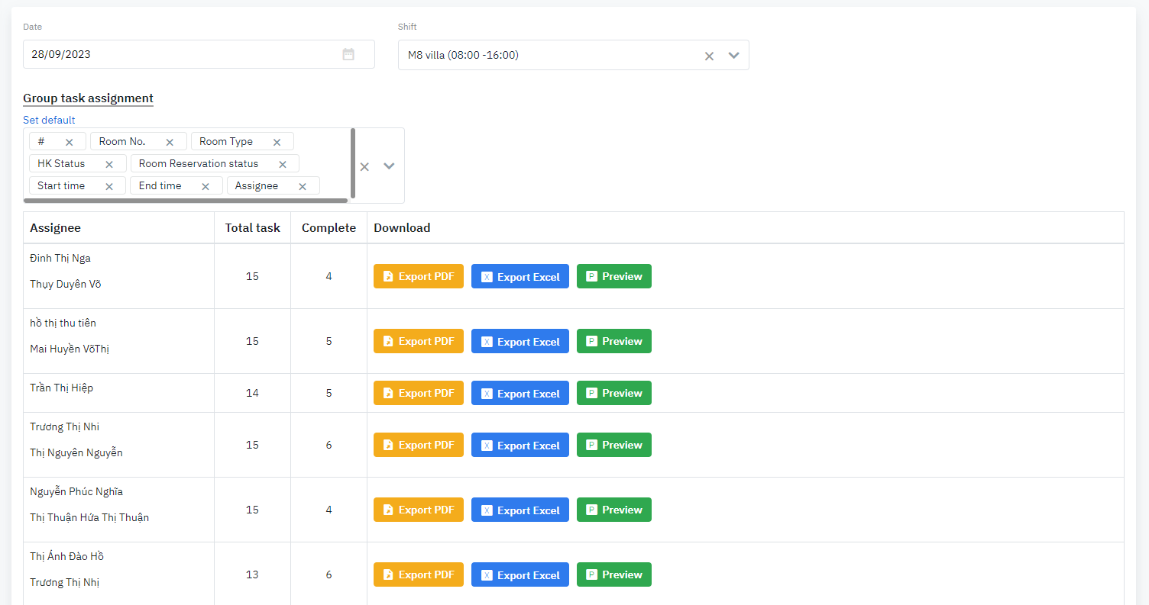Click the vertical scrollbar of column tag box
The image size is (1149, 605).
tap(353, 163)
